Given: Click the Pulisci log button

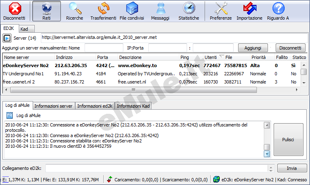Looking at the screenshot, I should (x=288, y=140).
